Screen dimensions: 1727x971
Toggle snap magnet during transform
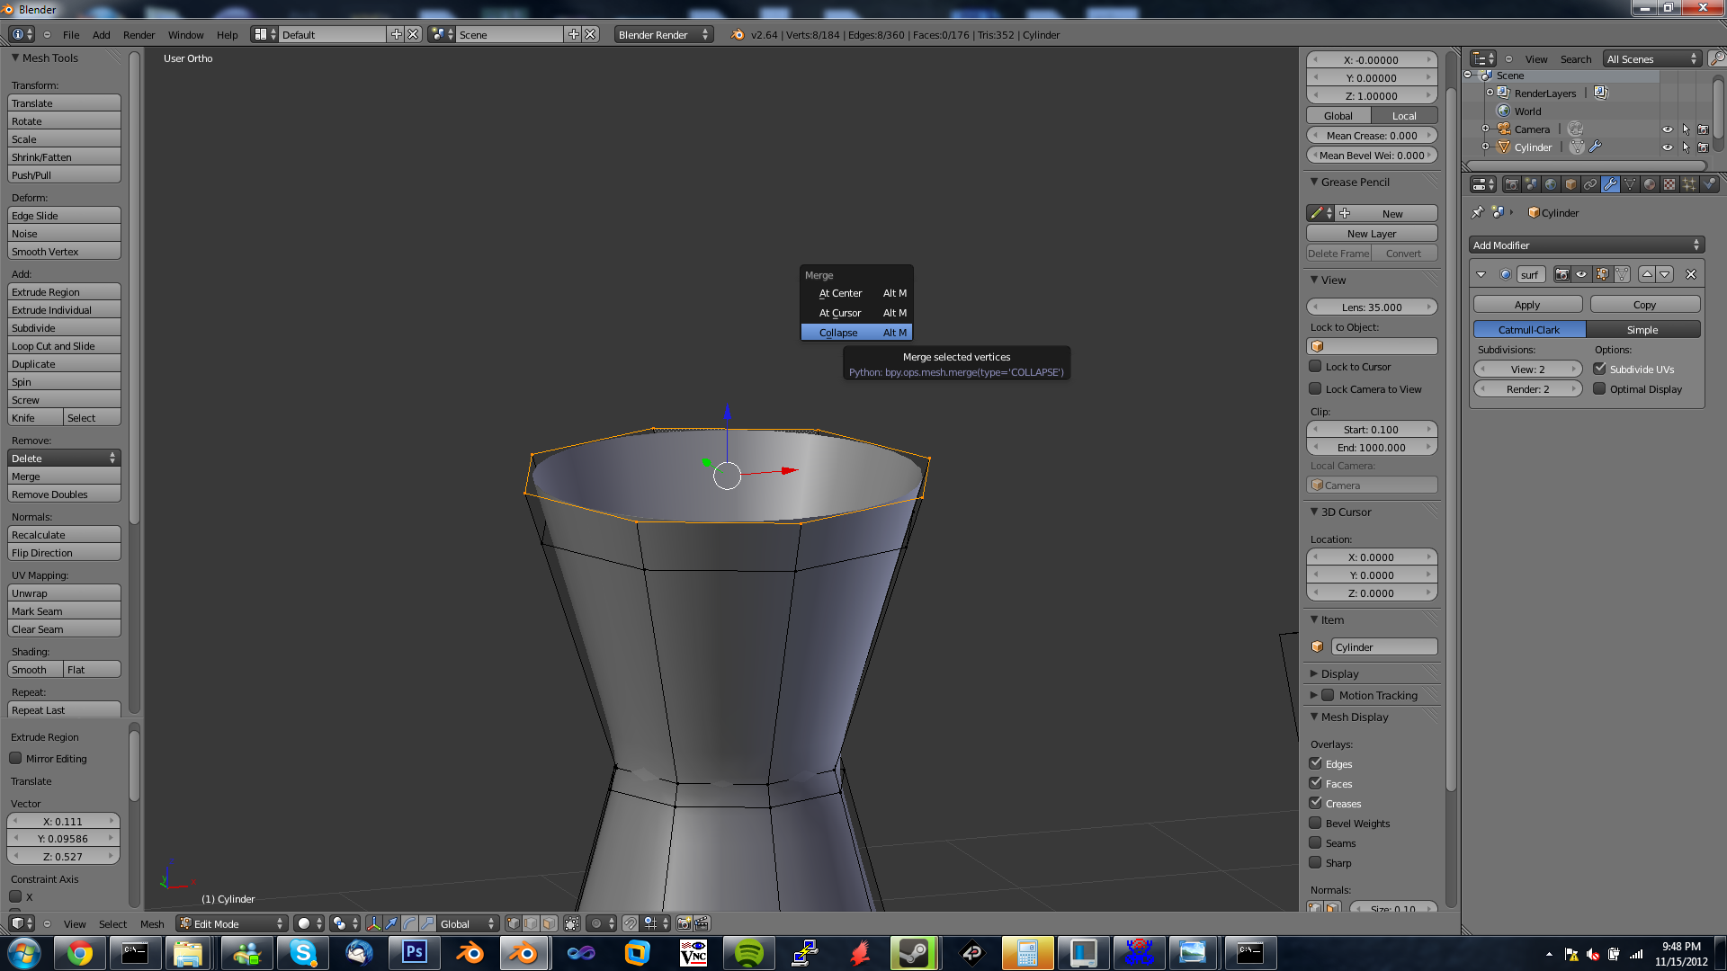(x=631, y=923)
